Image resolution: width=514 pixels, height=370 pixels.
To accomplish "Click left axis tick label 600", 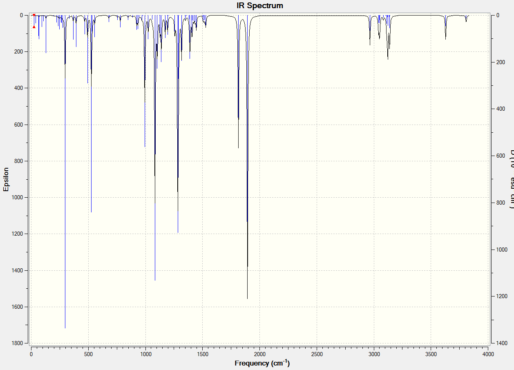I will [x=18, y=125].
